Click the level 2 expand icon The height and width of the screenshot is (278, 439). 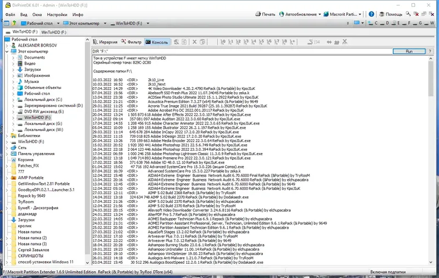tap(238, 42)
